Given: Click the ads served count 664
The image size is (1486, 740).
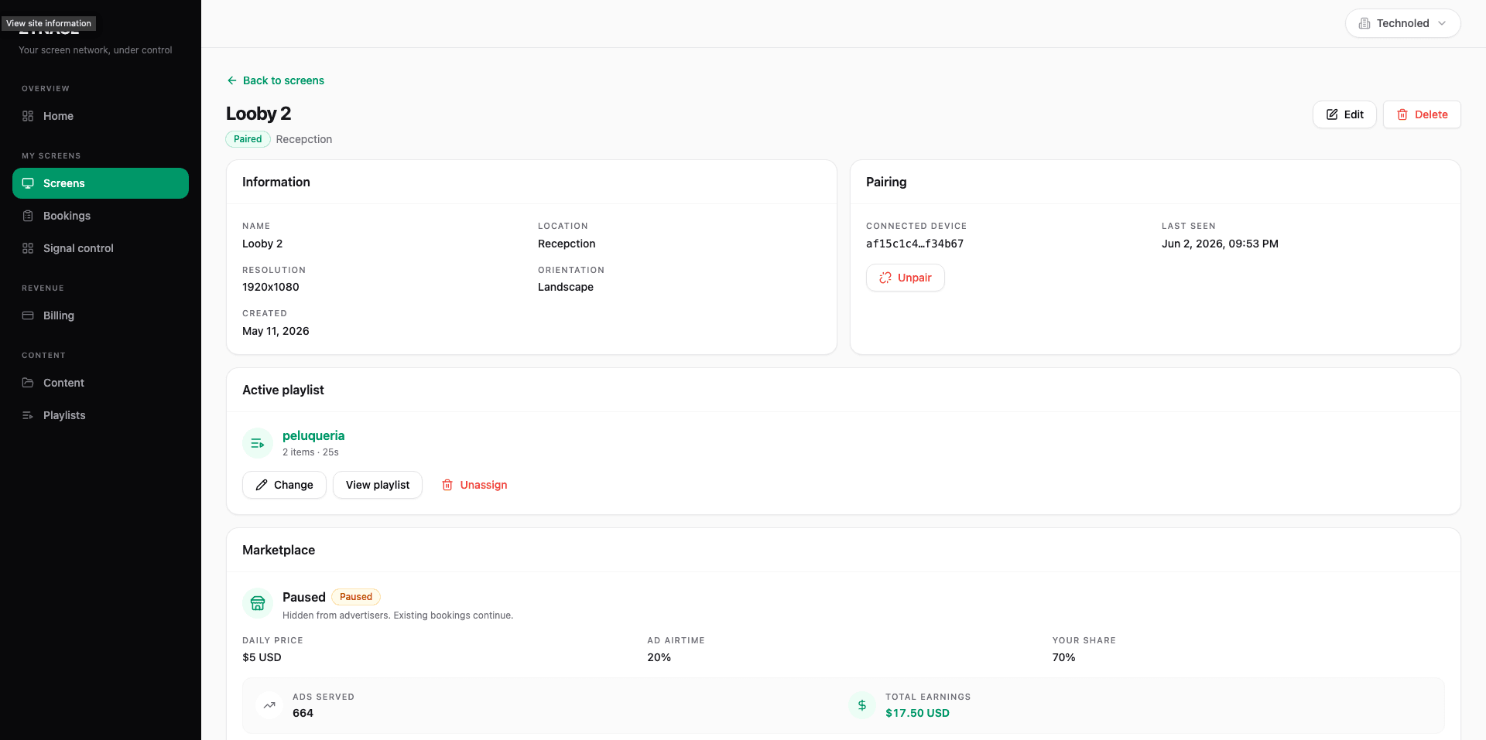Looking at the screenshot, I should pos(303,713).
